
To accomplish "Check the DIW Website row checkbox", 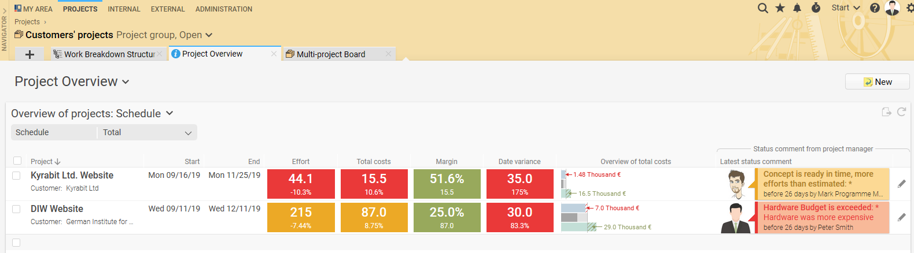I will [x=16, y=209].
